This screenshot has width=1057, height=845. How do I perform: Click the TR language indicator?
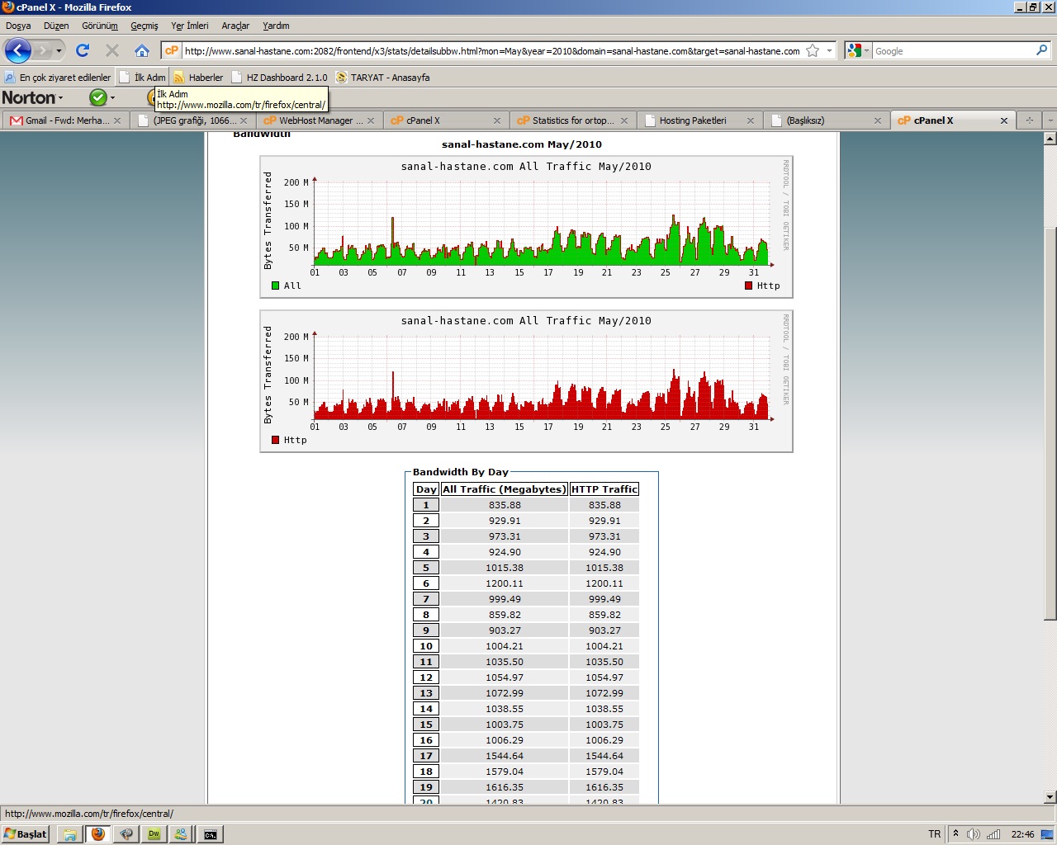pyautogui.click(x=934, y=834)
